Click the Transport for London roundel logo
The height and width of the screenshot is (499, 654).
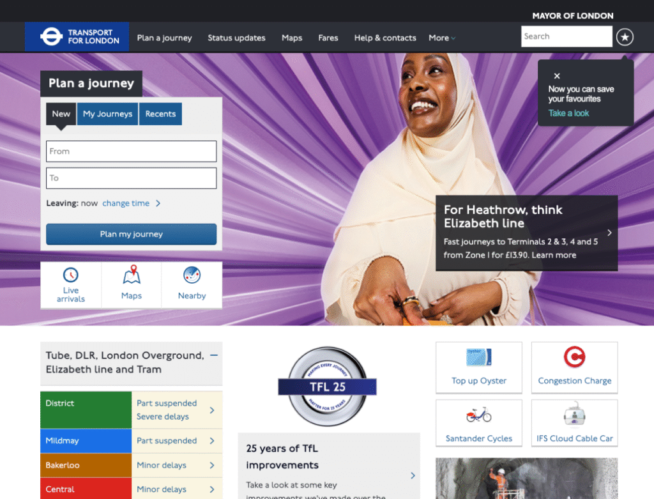[x=51, y=36]
